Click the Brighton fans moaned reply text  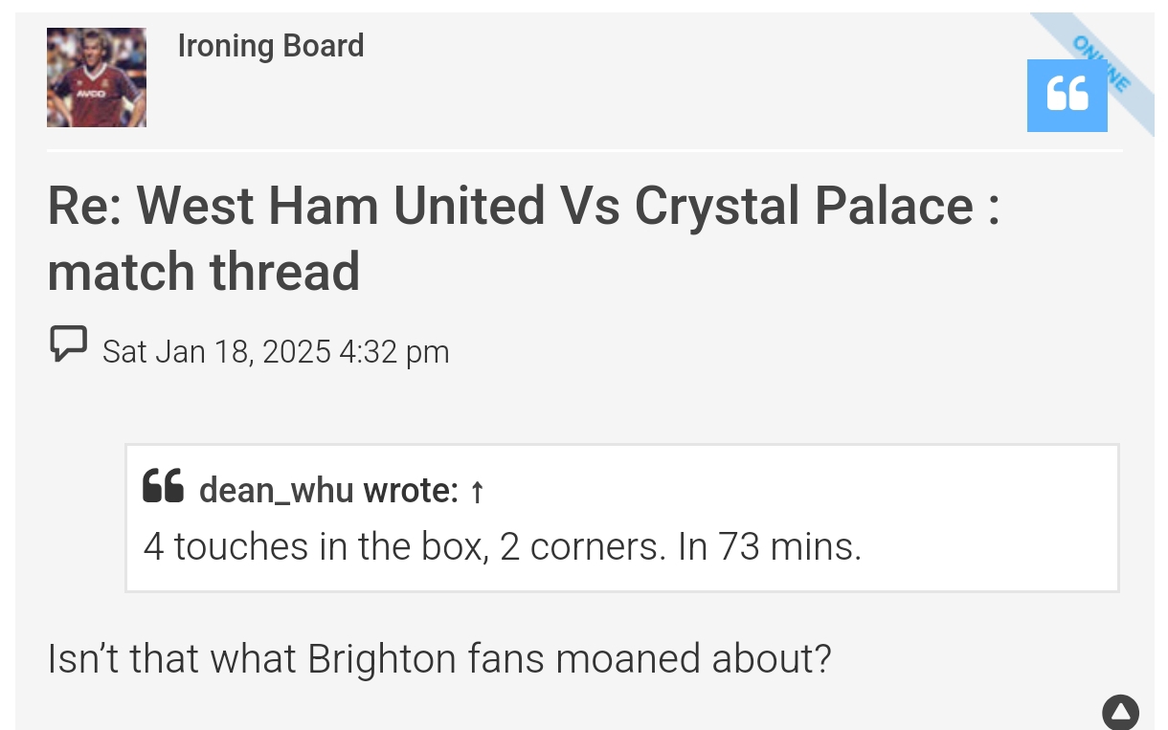(x=439, y=658)
